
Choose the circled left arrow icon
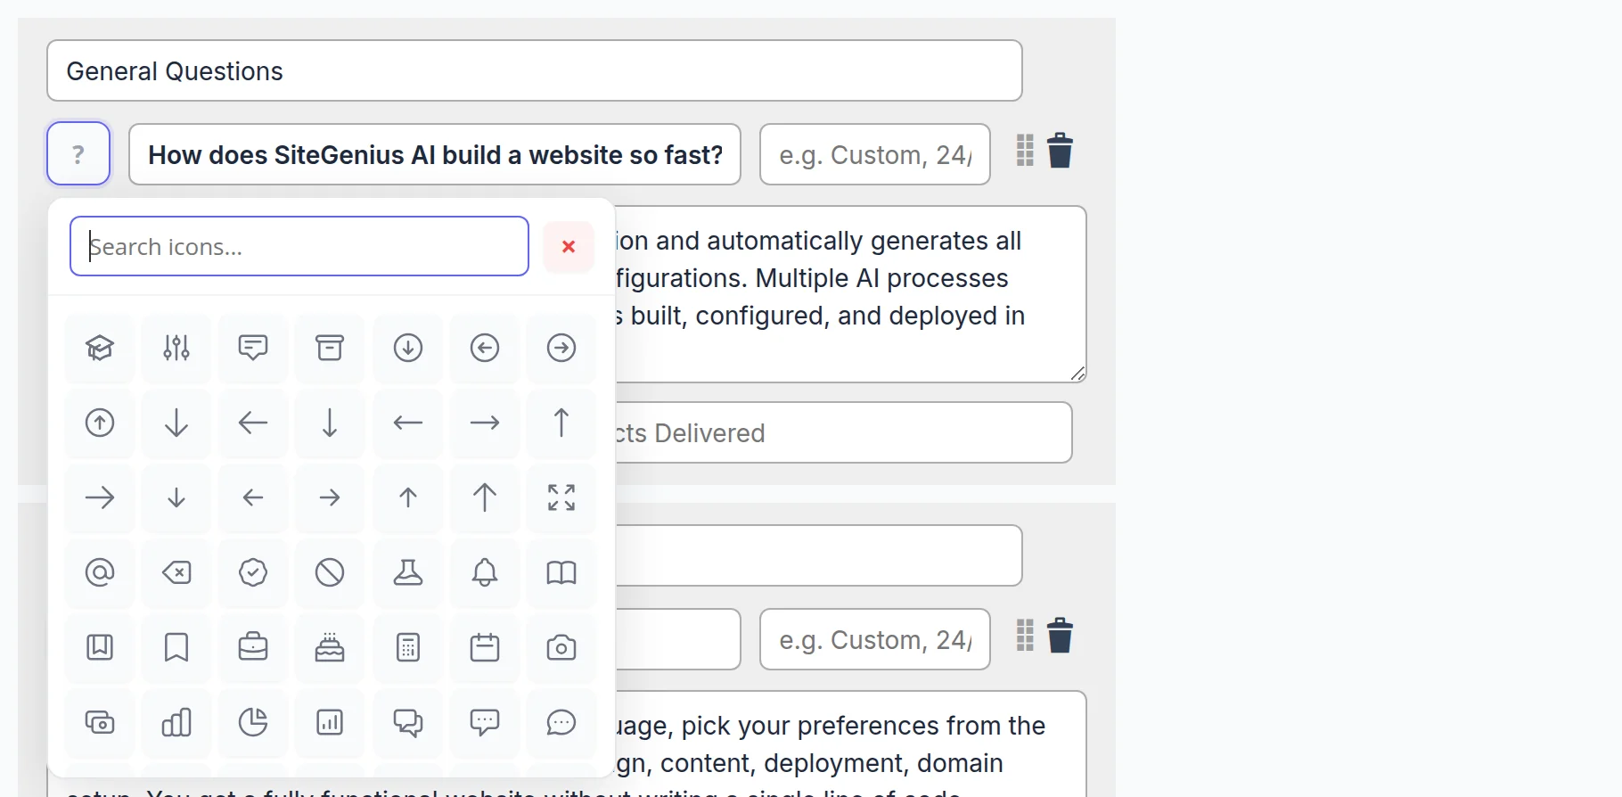485,348
